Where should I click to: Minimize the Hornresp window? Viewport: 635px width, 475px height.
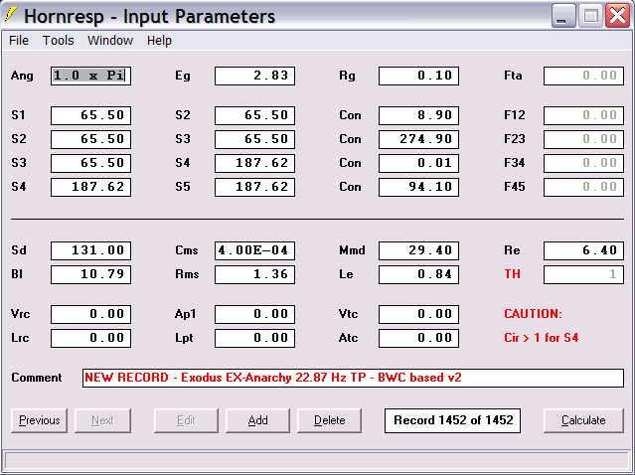point(563,16)
